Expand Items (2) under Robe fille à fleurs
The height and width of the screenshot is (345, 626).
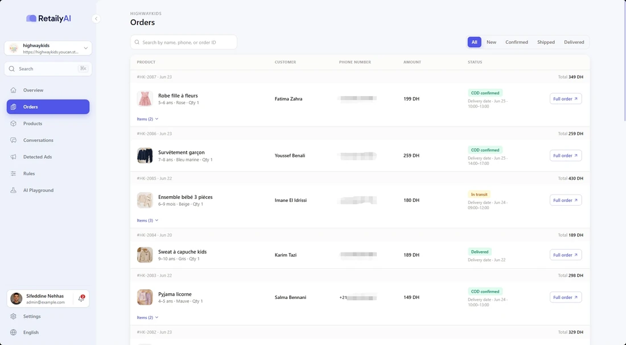coord(148,119)
